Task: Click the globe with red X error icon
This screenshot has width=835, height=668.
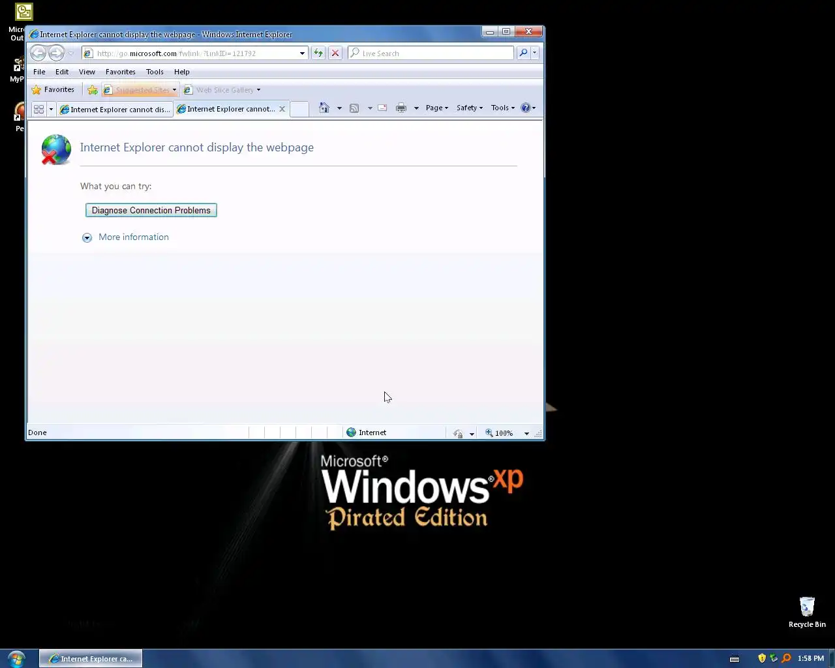Action: pyautogui.click(x=56, y=149)
